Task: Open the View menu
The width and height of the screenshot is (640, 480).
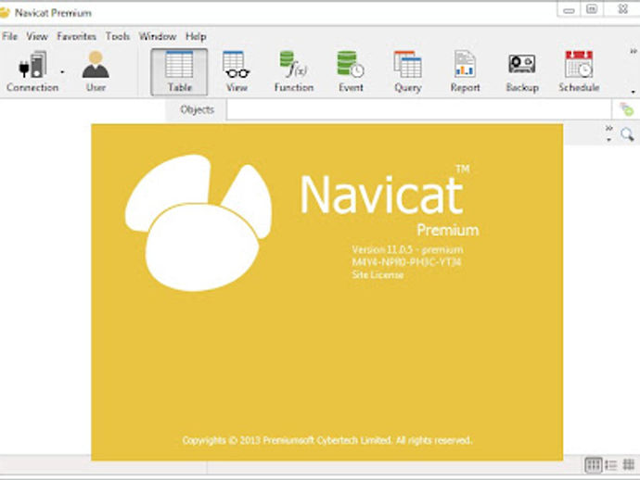Action: 37,36
